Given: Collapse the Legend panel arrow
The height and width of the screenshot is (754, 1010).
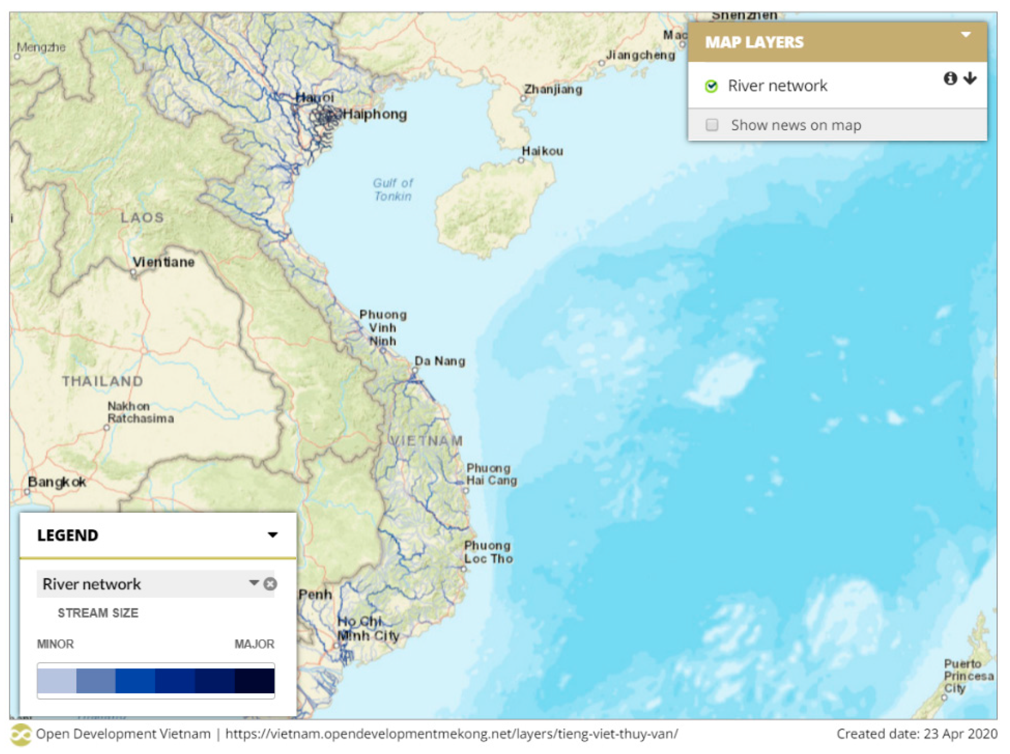Looking at the screenshot, I should (x=272, y=535).
